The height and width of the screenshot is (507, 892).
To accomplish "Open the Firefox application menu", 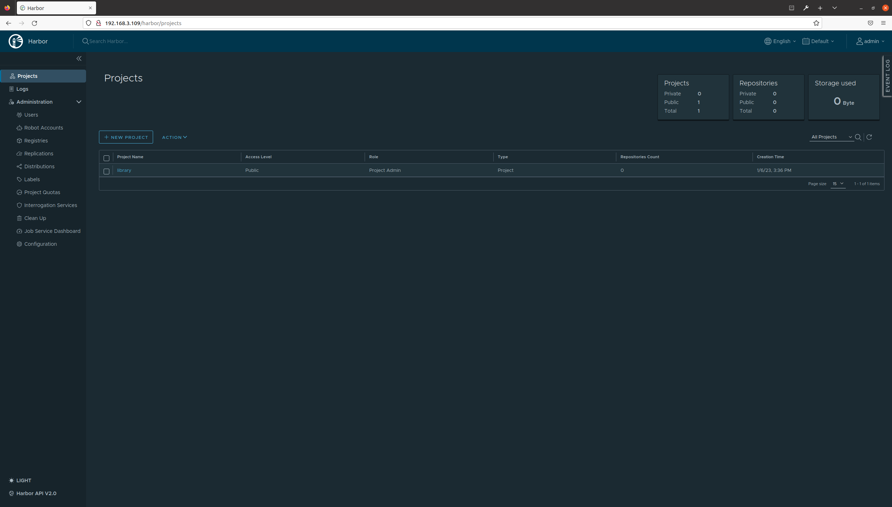I will [883, 23].
